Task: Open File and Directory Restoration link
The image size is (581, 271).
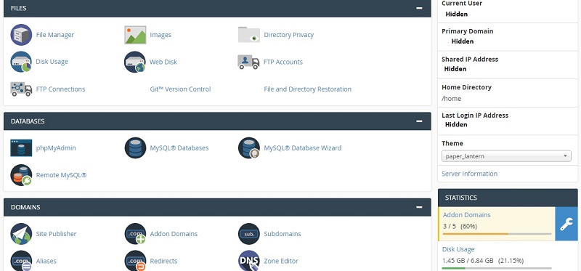Action: 307,89
